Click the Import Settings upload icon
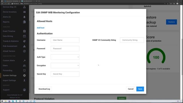The width and height of the screenshot is (183, 103). click(24, 80)
